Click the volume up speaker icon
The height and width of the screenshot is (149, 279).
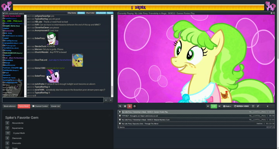click(x=219, y=106)
